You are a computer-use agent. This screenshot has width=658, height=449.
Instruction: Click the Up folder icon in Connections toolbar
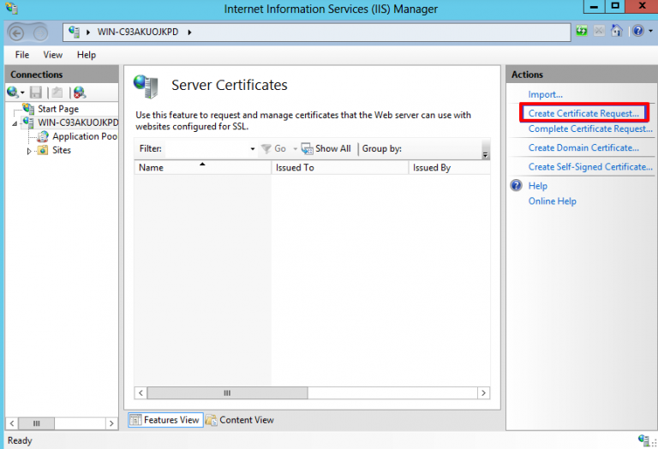tap(57, 93)
